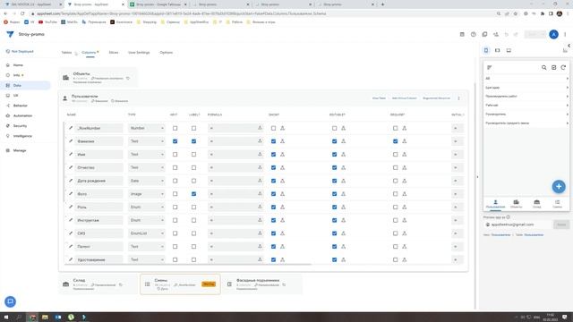
Task: Click Regenerate Structure button
Action: 436,98
